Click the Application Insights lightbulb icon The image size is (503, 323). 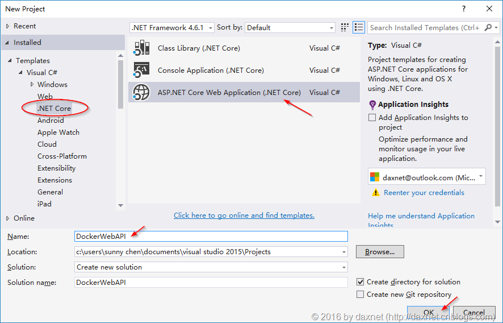[x=372, y=105]
